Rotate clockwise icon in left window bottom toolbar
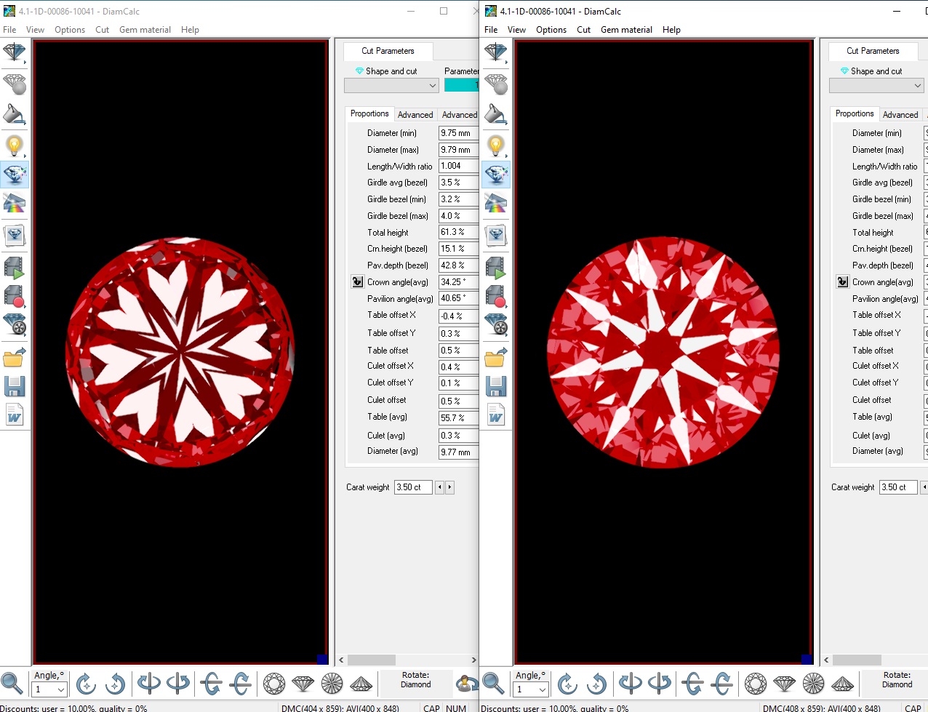The width and height of the screenshot is (928, 712). coord(86,683)
